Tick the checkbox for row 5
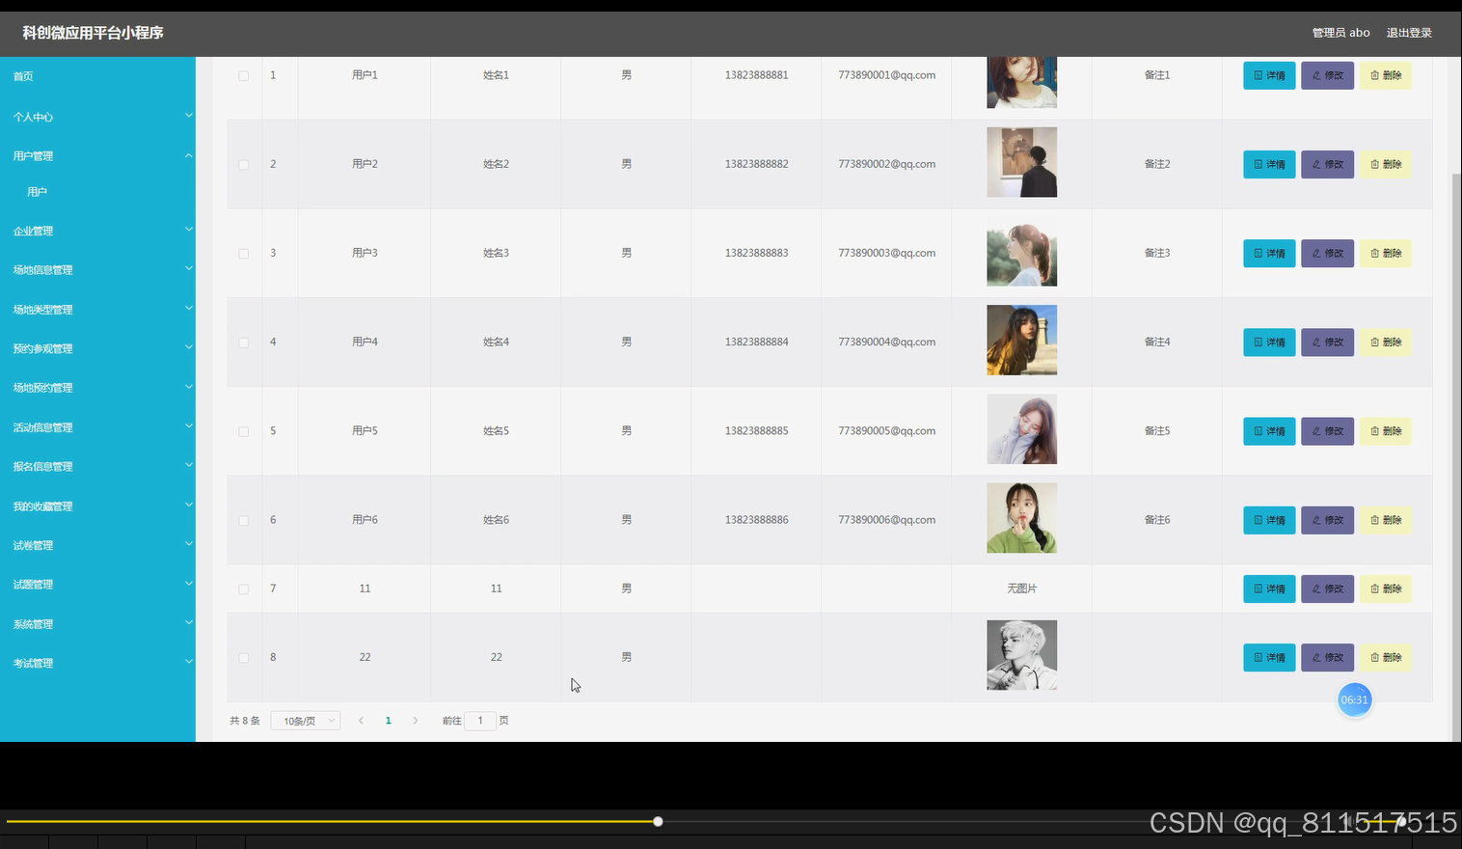This screenshot has height=849, width=1462. pos(243,432)
